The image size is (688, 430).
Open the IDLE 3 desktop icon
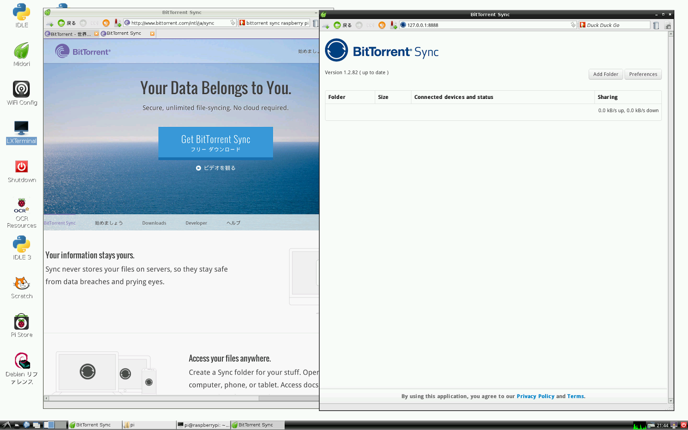point(21,248)
